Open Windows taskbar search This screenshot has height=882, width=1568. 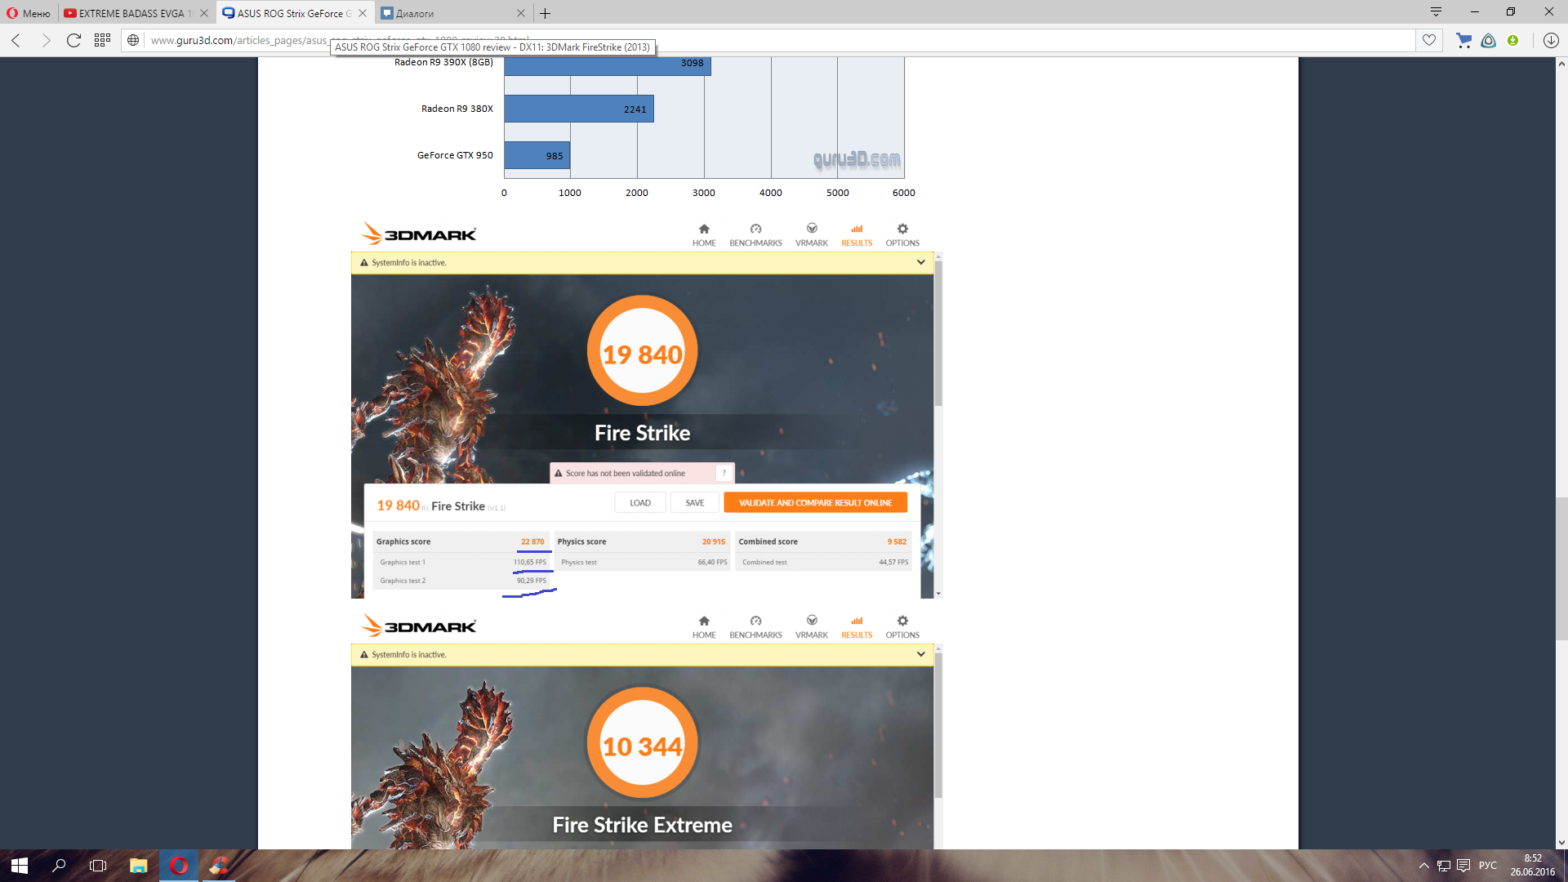coord(59,866)
